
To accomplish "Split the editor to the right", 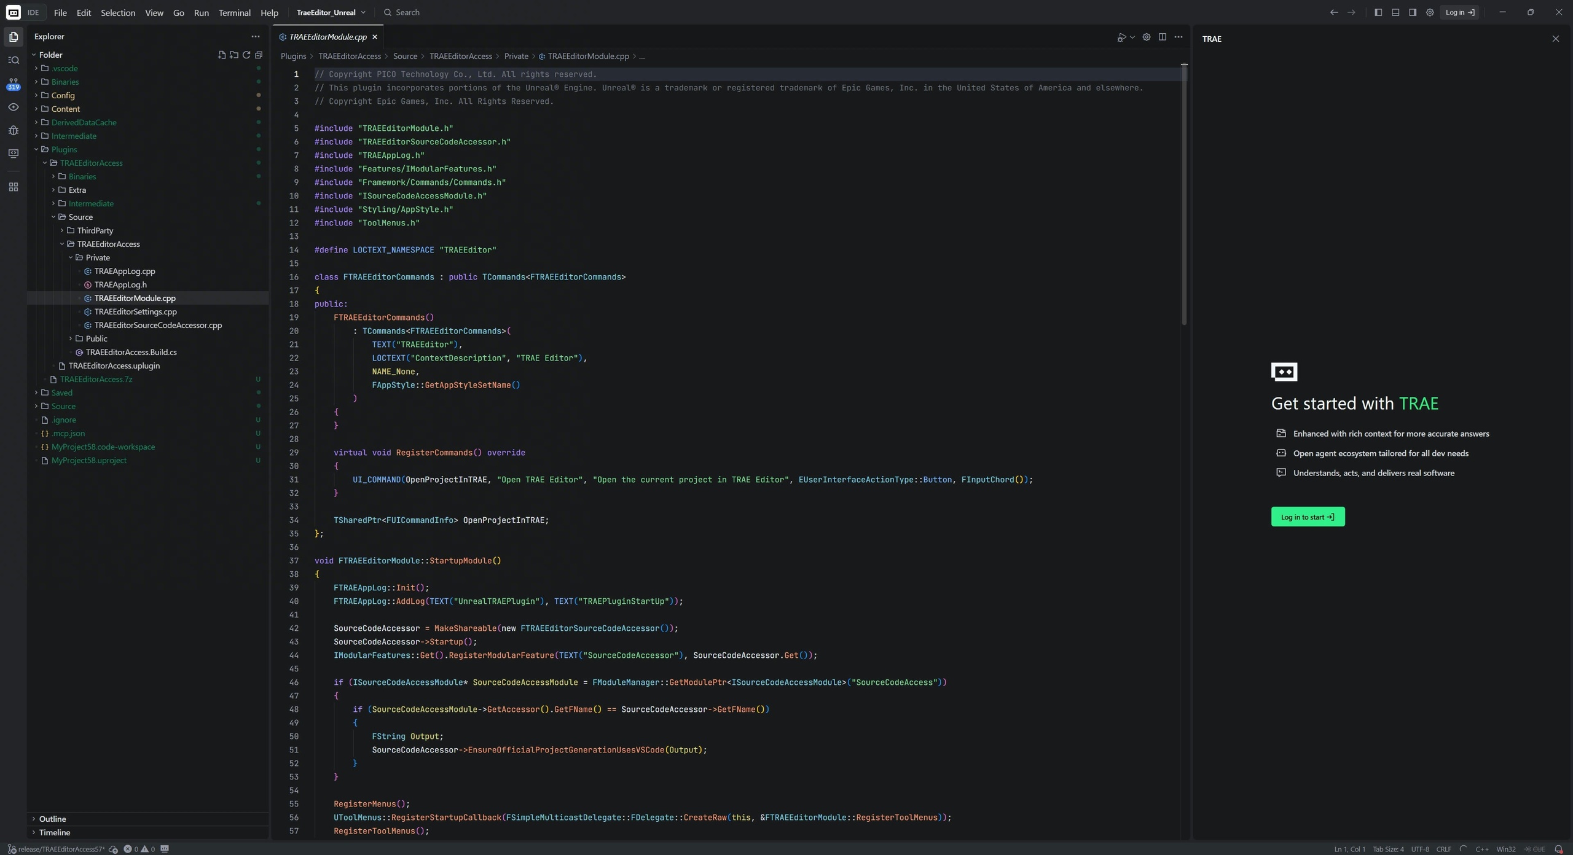I will coord(1163,37).
